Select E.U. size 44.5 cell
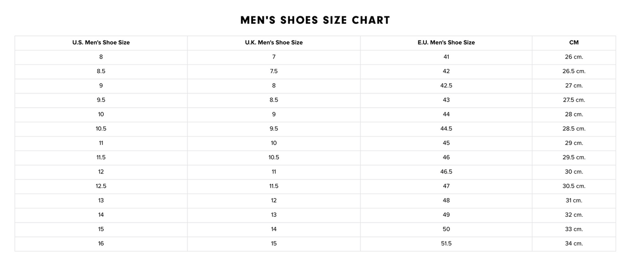The width and height of the screenshot is (625, 258). [446, 129]
